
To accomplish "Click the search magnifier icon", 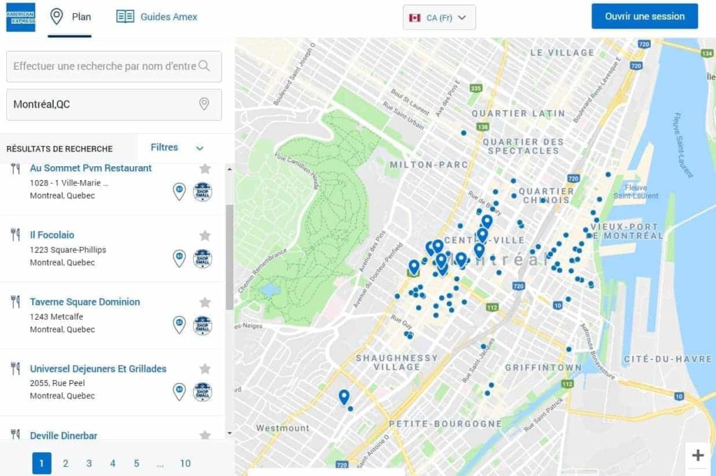I will (204, 66).
